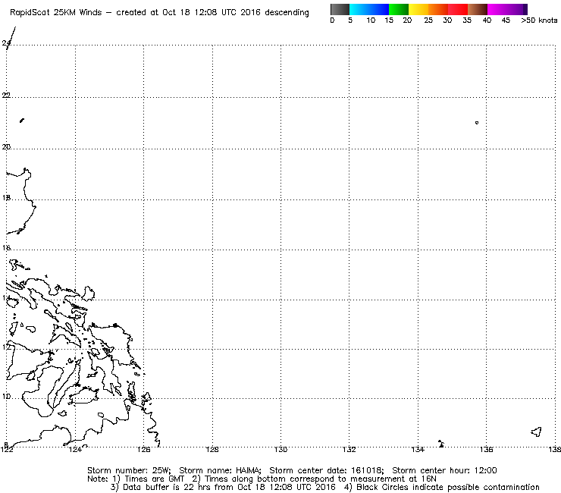Click 'Oct 18 12:08 UTC 2016' in title
Image resolution: width=561 pixels, height=493 pixels.
pos(211,12)
